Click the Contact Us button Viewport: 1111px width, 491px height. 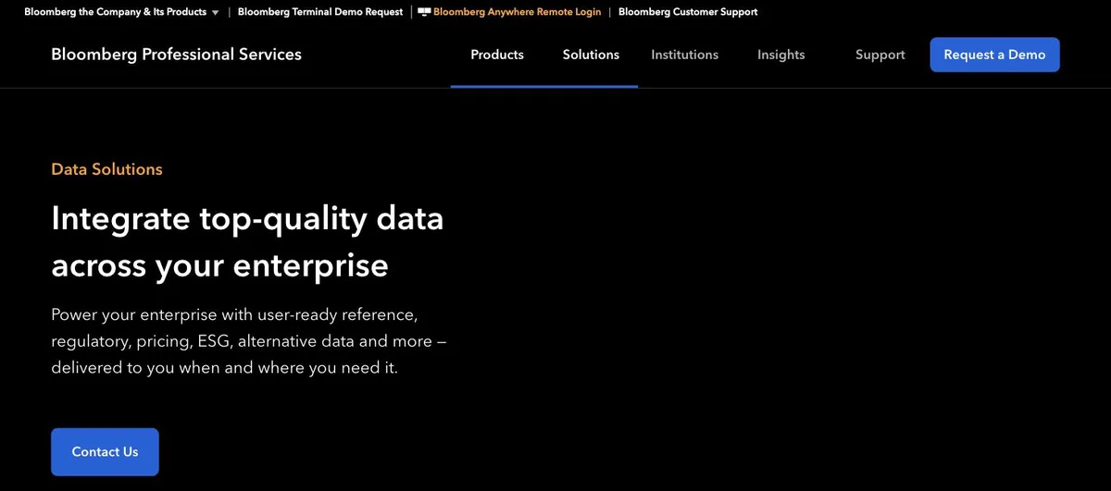click(x=105, y=452)
